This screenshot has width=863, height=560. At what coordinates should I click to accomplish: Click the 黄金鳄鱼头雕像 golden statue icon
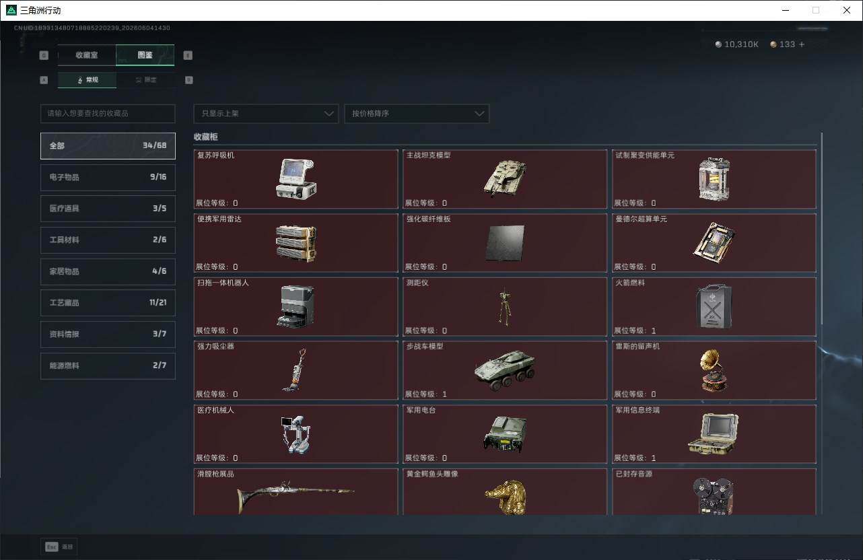tap(505, 497)
